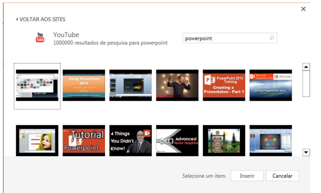321x193 pixels.
Task: Click the back arrow beside VOLTAR AOS SITES
Action: coord(17,19)
